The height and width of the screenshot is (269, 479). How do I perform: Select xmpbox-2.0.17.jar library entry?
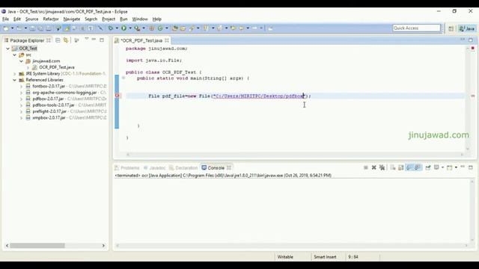[x=49, y=118]
